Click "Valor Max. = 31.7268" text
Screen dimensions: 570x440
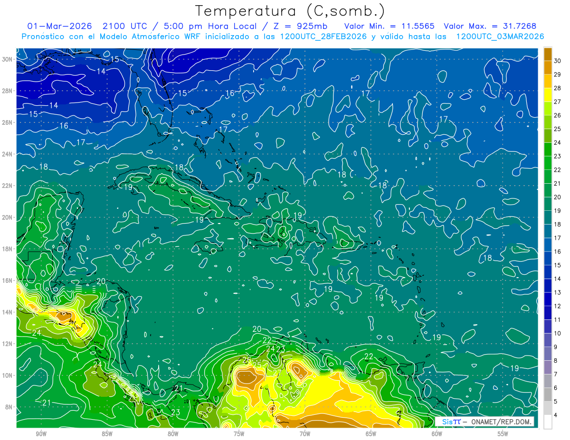pos(490,27)
